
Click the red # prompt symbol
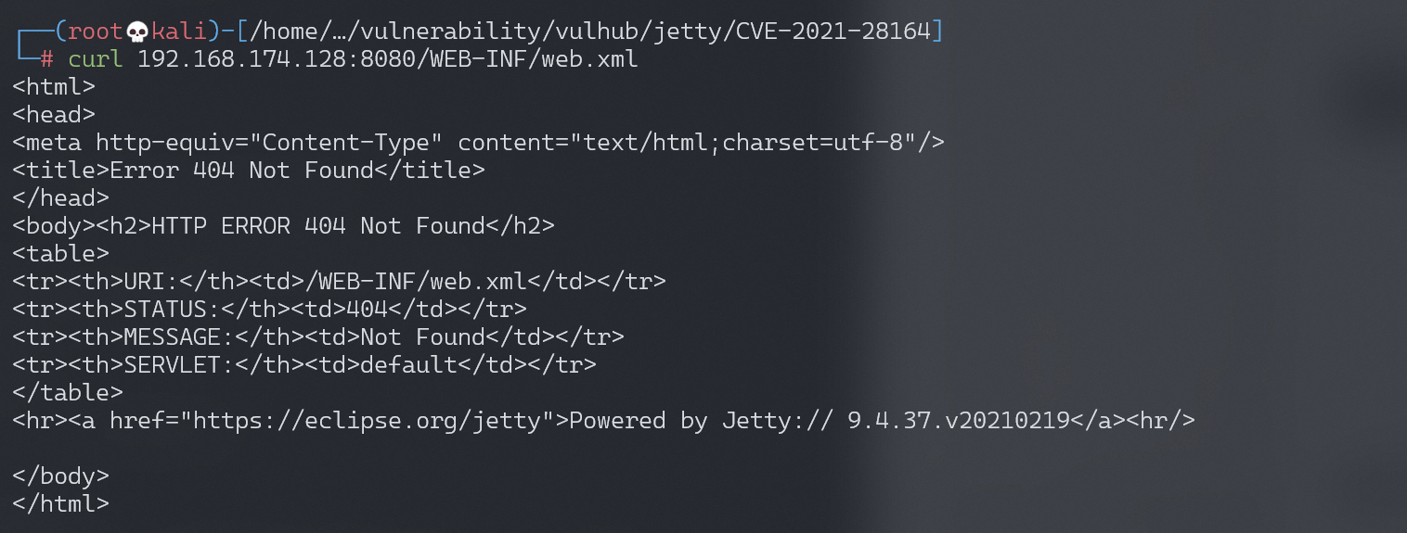[47, 59]
